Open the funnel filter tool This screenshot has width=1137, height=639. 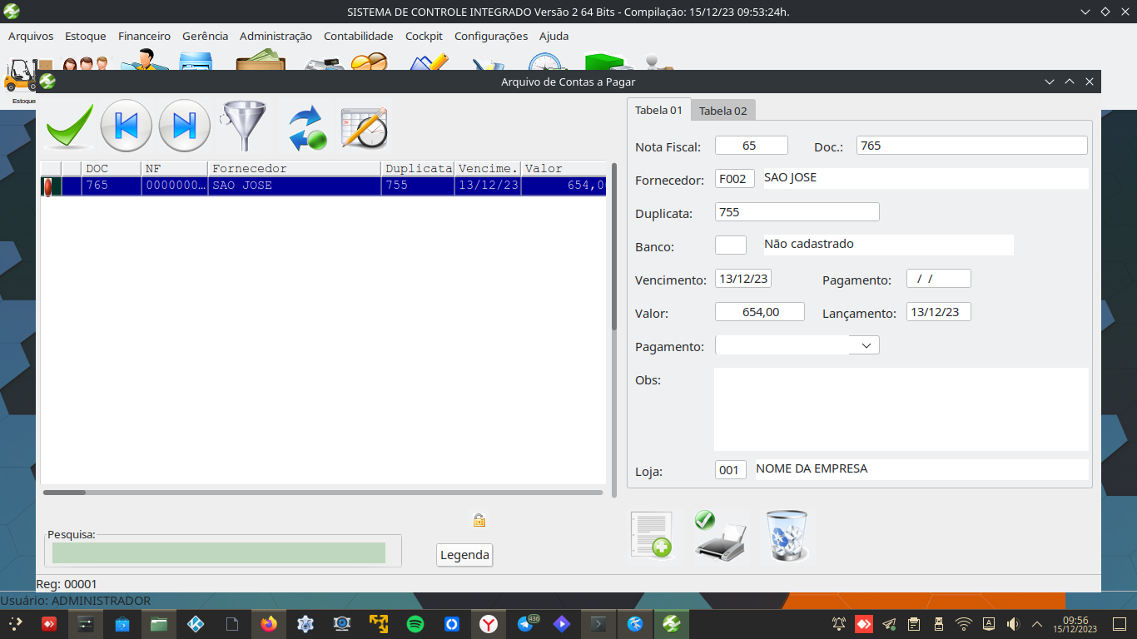click(x=243, y=126)
